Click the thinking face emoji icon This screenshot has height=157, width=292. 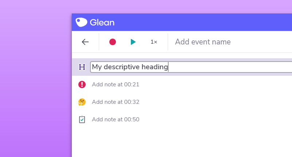pos(82,102)
